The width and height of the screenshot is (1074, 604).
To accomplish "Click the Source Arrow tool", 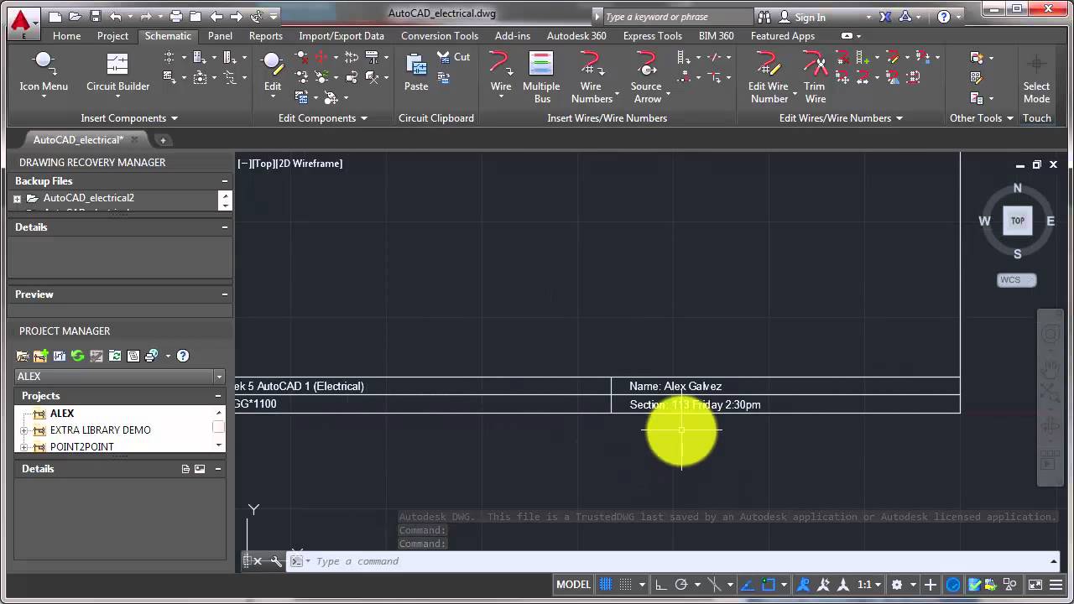I will (646, 77).
